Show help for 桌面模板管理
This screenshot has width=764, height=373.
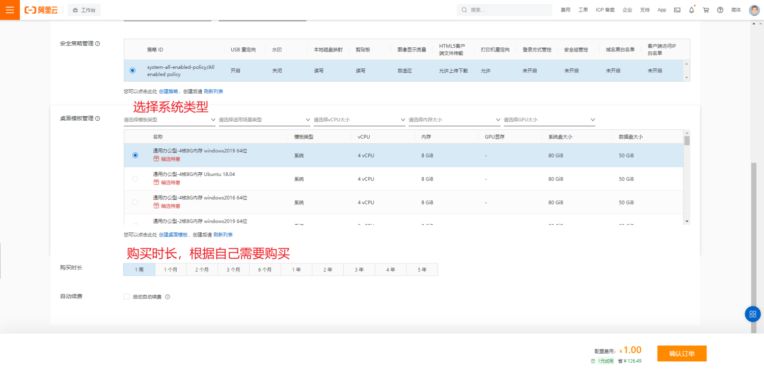[x=98, y=118]
